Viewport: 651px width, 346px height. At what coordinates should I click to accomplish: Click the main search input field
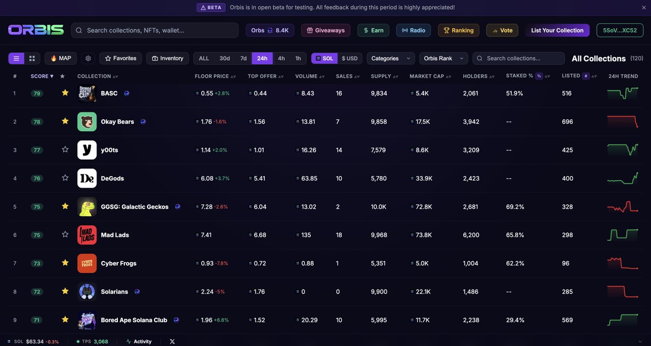pos(155,30)
